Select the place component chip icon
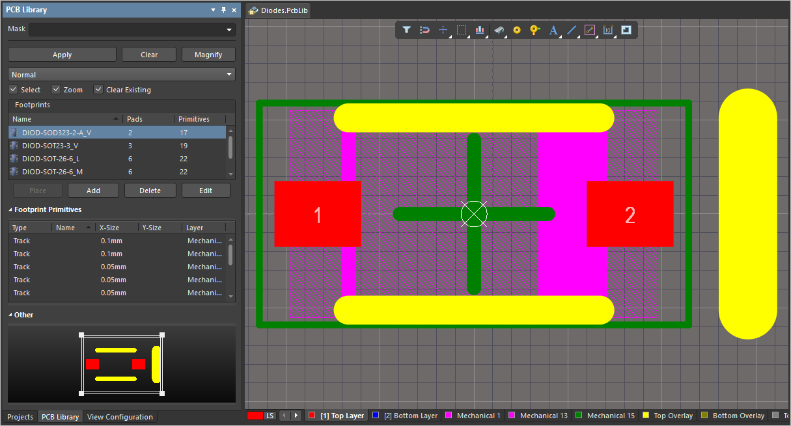 click(x=499, y=30)
